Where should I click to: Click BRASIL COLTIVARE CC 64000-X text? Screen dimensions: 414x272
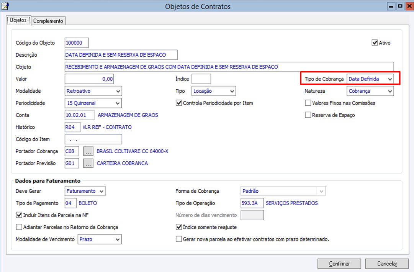point(132,151)
